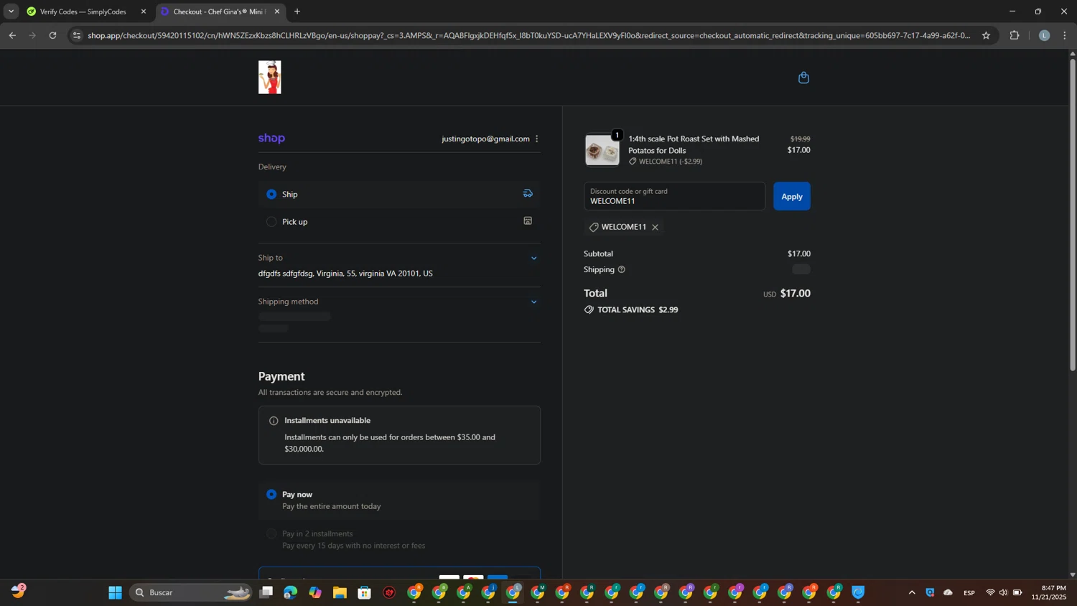Open the OneDrive cloud tray icon

click(948, 592)
